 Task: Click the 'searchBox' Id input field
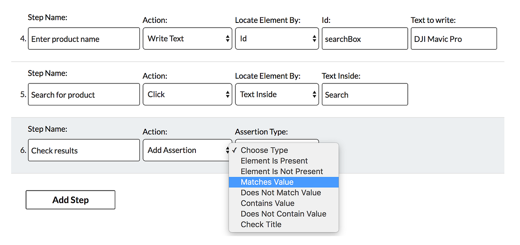click(364, 39)
